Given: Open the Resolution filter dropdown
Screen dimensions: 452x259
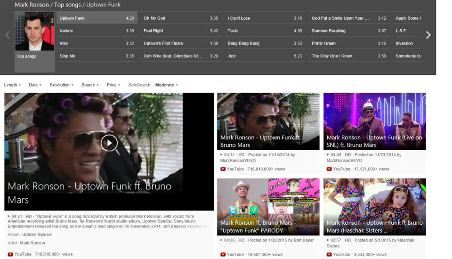Looking at the screenshot, I should click(x=62, y=85).
